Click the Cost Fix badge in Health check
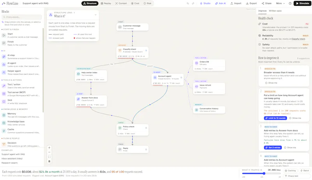Viewport: 312px width, 180px height. [307, 24]
